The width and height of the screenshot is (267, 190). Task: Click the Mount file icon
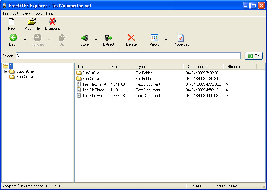point(32,22)
